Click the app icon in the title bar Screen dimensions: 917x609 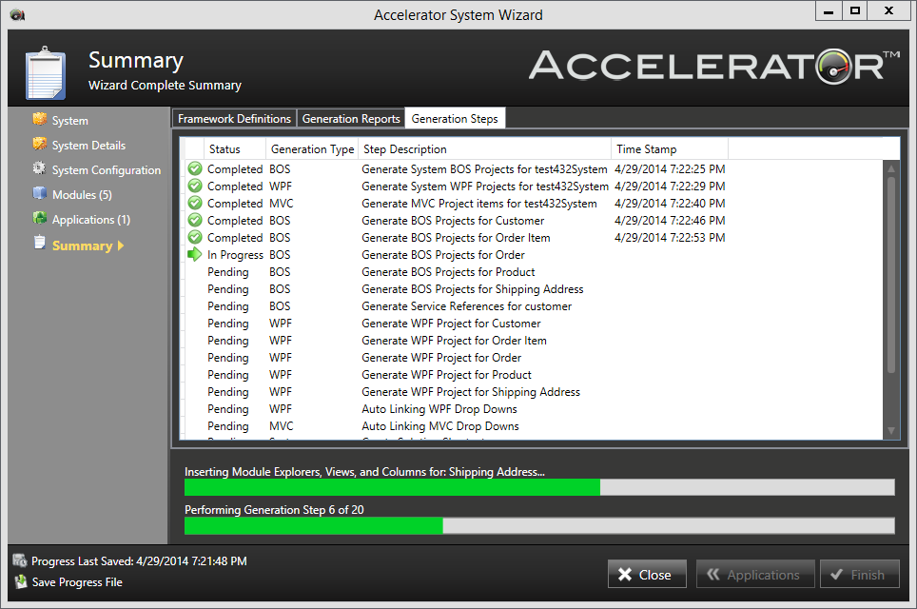point(17,14)
